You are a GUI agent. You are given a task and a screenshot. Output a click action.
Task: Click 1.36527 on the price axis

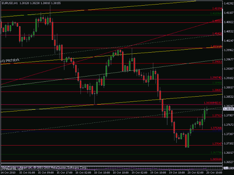point(229,162)
